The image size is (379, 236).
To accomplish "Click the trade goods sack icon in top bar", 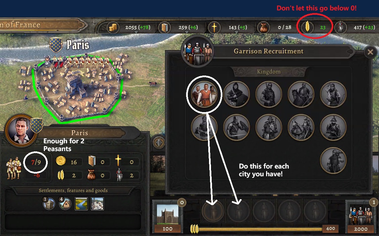I will tap(264, 28).
